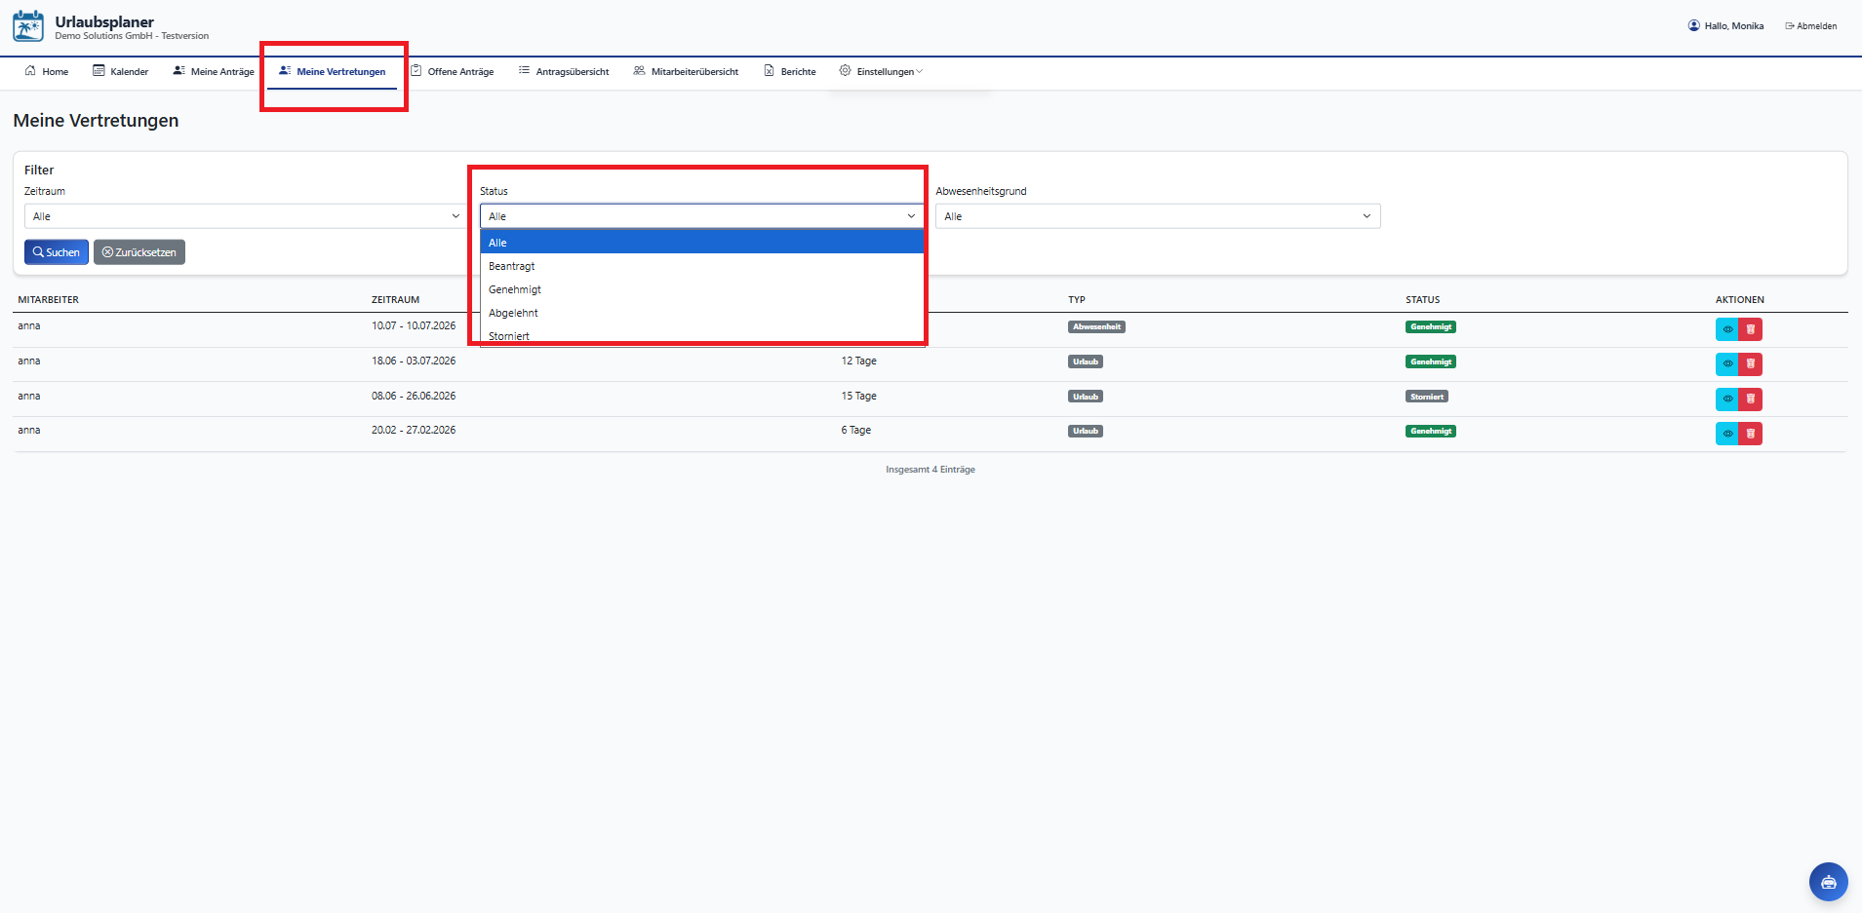Viewport: 1862px width, 913px height.
Task: Choose Genehmigt in the Status list
Action: click(702, 289)
